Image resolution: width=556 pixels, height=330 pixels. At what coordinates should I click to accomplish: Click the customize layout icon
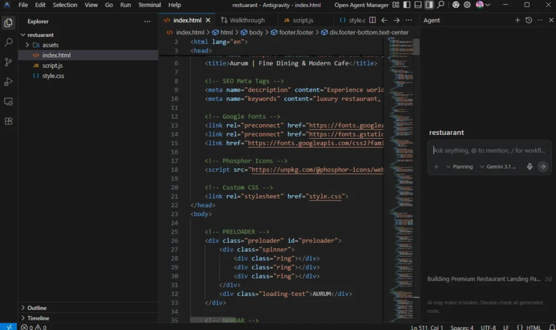(396, 5)
